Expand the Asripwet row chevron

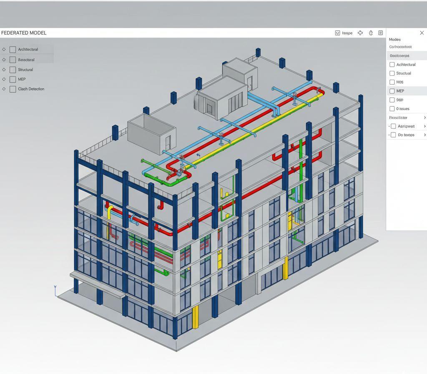[424, 126]
